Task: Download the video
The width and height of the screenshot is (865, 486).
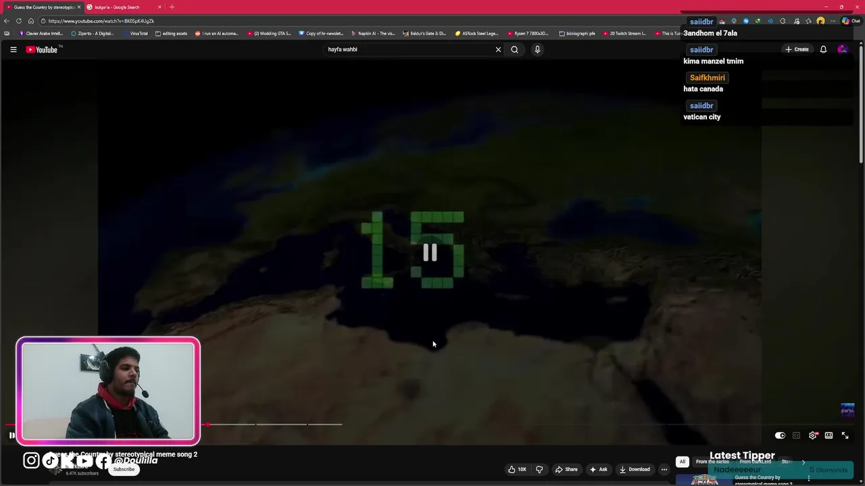Action: coord(635,469)
